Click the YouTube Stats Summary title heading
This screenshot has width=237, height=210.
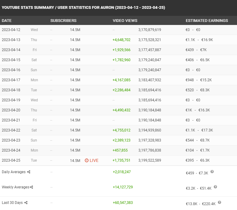point(83,8)
